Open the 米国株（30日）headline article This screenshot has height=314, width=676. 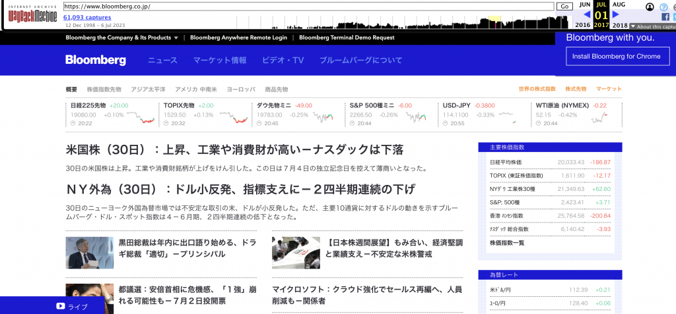coord(234,150)
